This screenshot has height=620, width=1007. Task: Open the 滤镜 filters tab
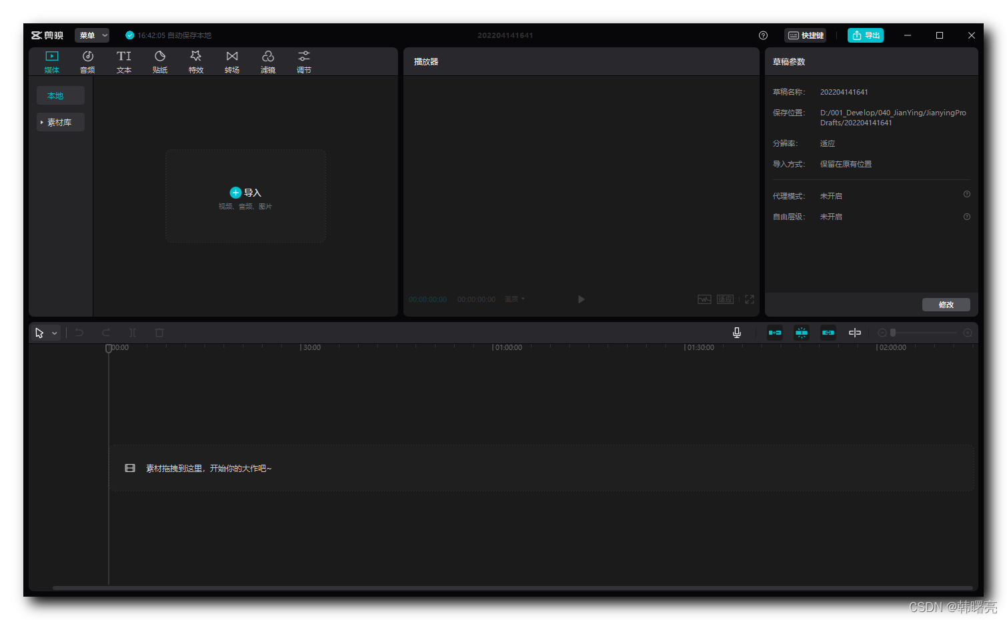click(268, 61)
